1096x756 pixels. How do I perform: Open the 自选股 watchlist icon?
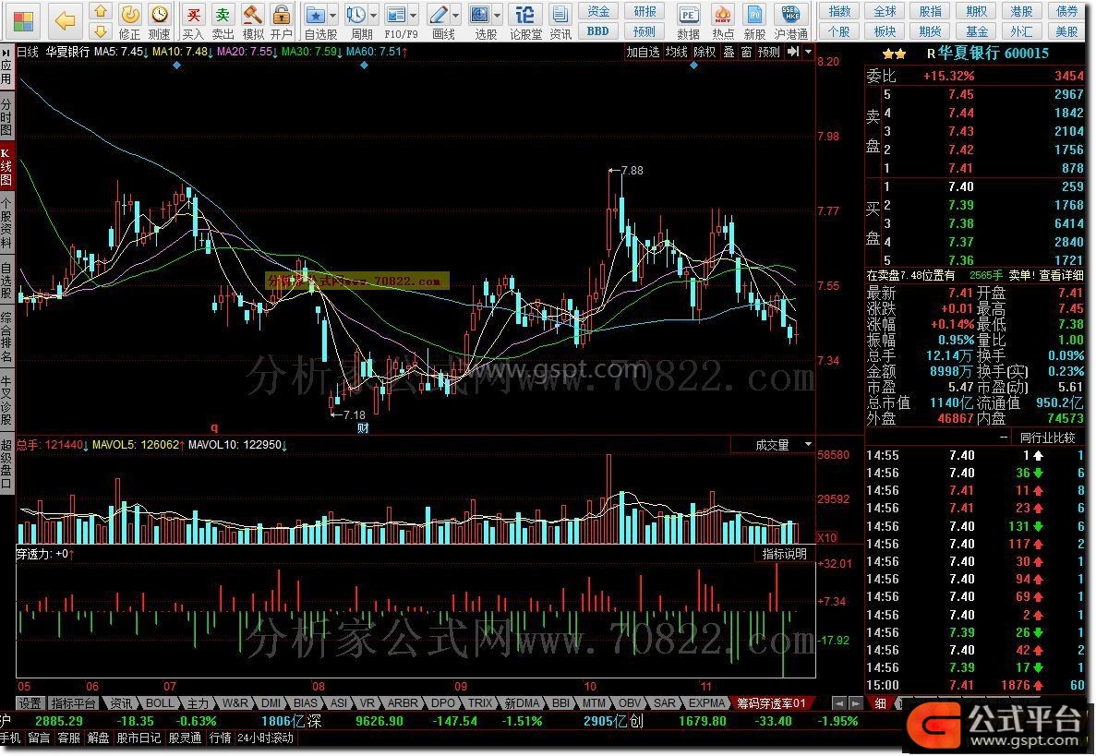click(316, 21)
